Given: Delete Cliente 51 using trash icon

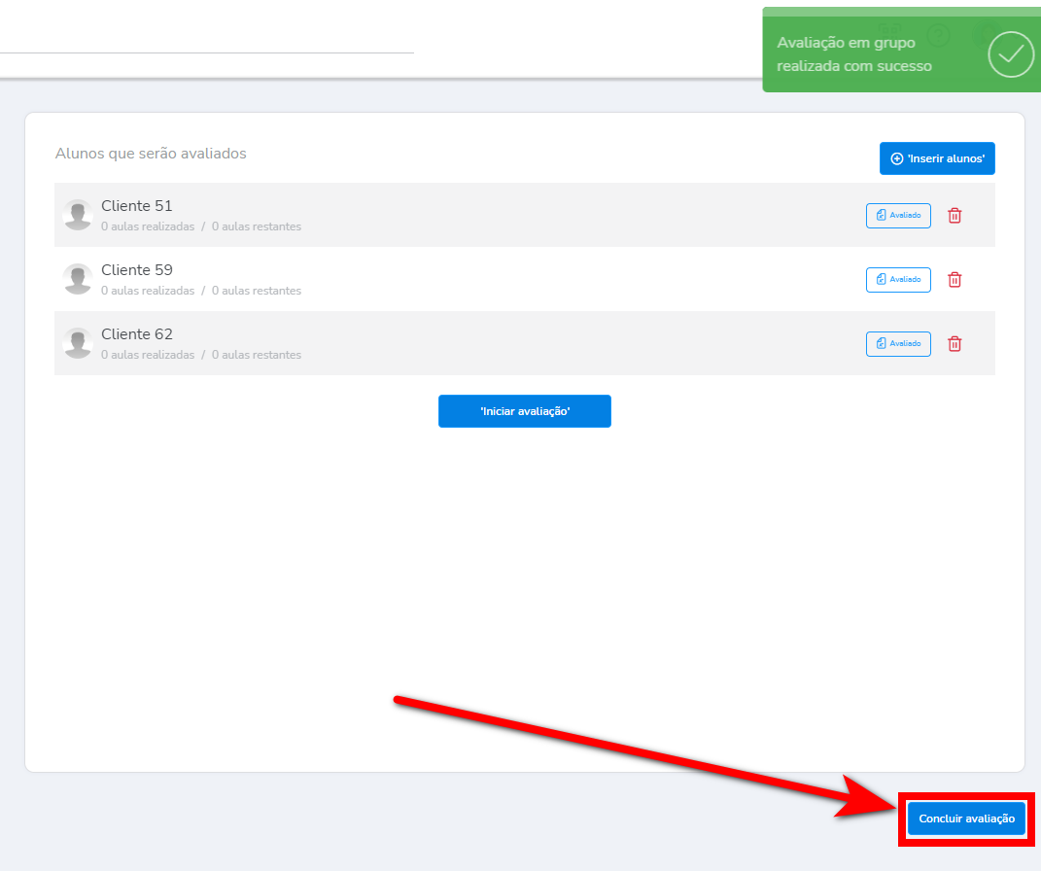Looking at the screenshot, I should (x=954, y=216).
